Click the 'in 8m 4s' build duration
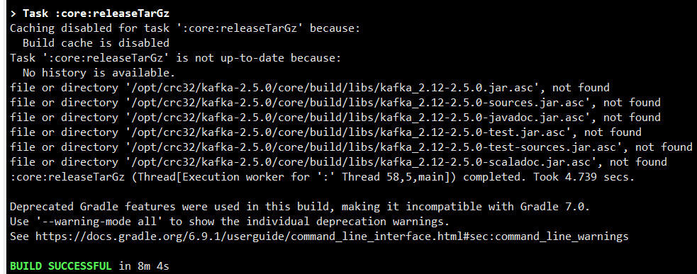Image resolution: width=697 pixels, height=274 pixels. 144,266
